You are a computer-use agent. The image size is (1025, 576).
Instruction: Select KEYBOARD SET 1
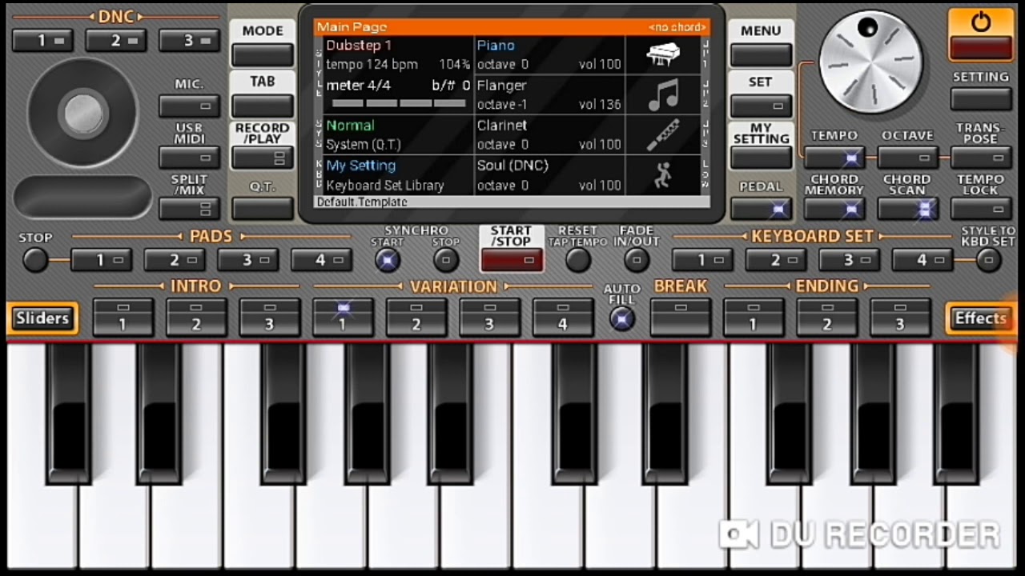[702, 260]
